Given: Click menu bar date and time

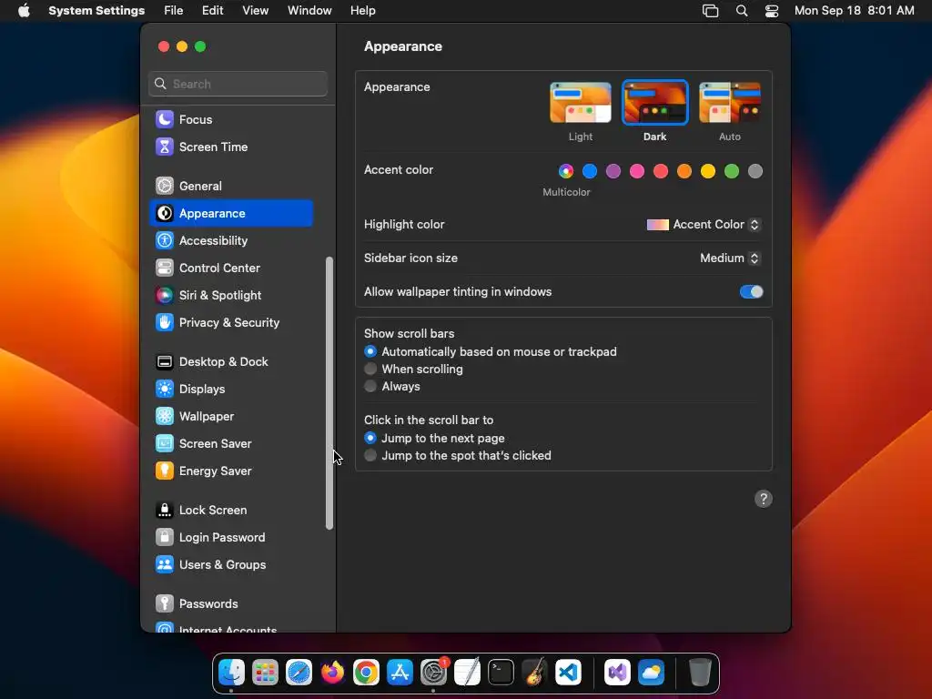Looking at the screenshot, I should click(854, 11).
